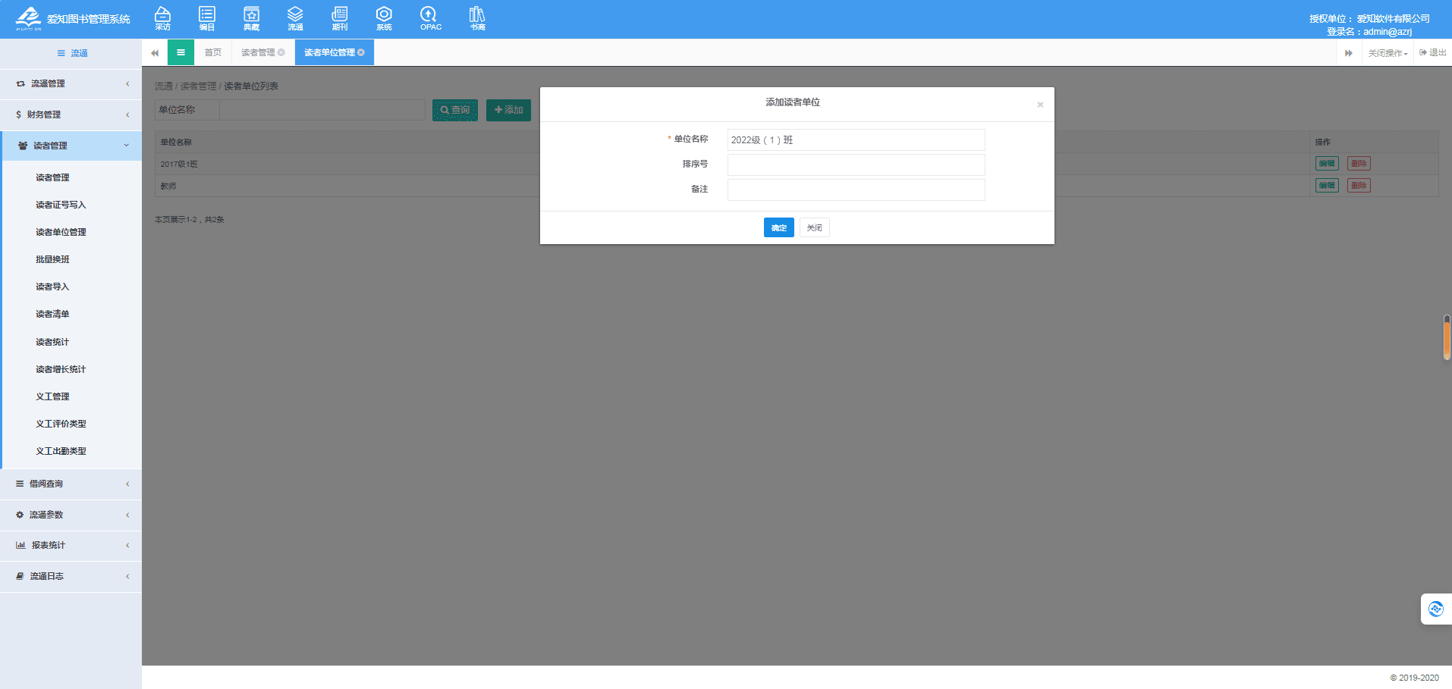Viewport: 1452px width, 689px height.
Task: Open the 书商 bookseller module icon
Action: pos(477,18)
